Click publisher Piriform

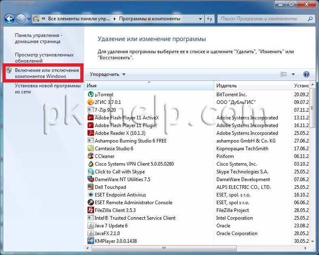point(225,156)
